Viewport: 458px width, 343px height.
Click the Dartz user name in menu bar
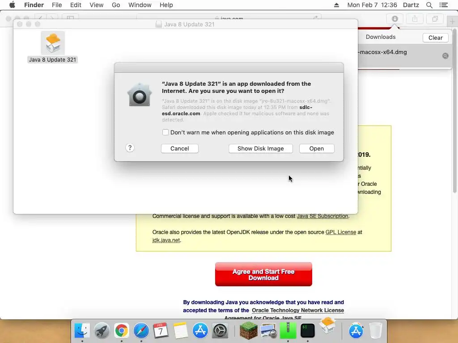point(411,5)
